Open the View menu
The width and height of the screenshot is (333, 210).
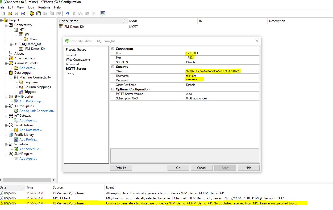coord(20,7)
